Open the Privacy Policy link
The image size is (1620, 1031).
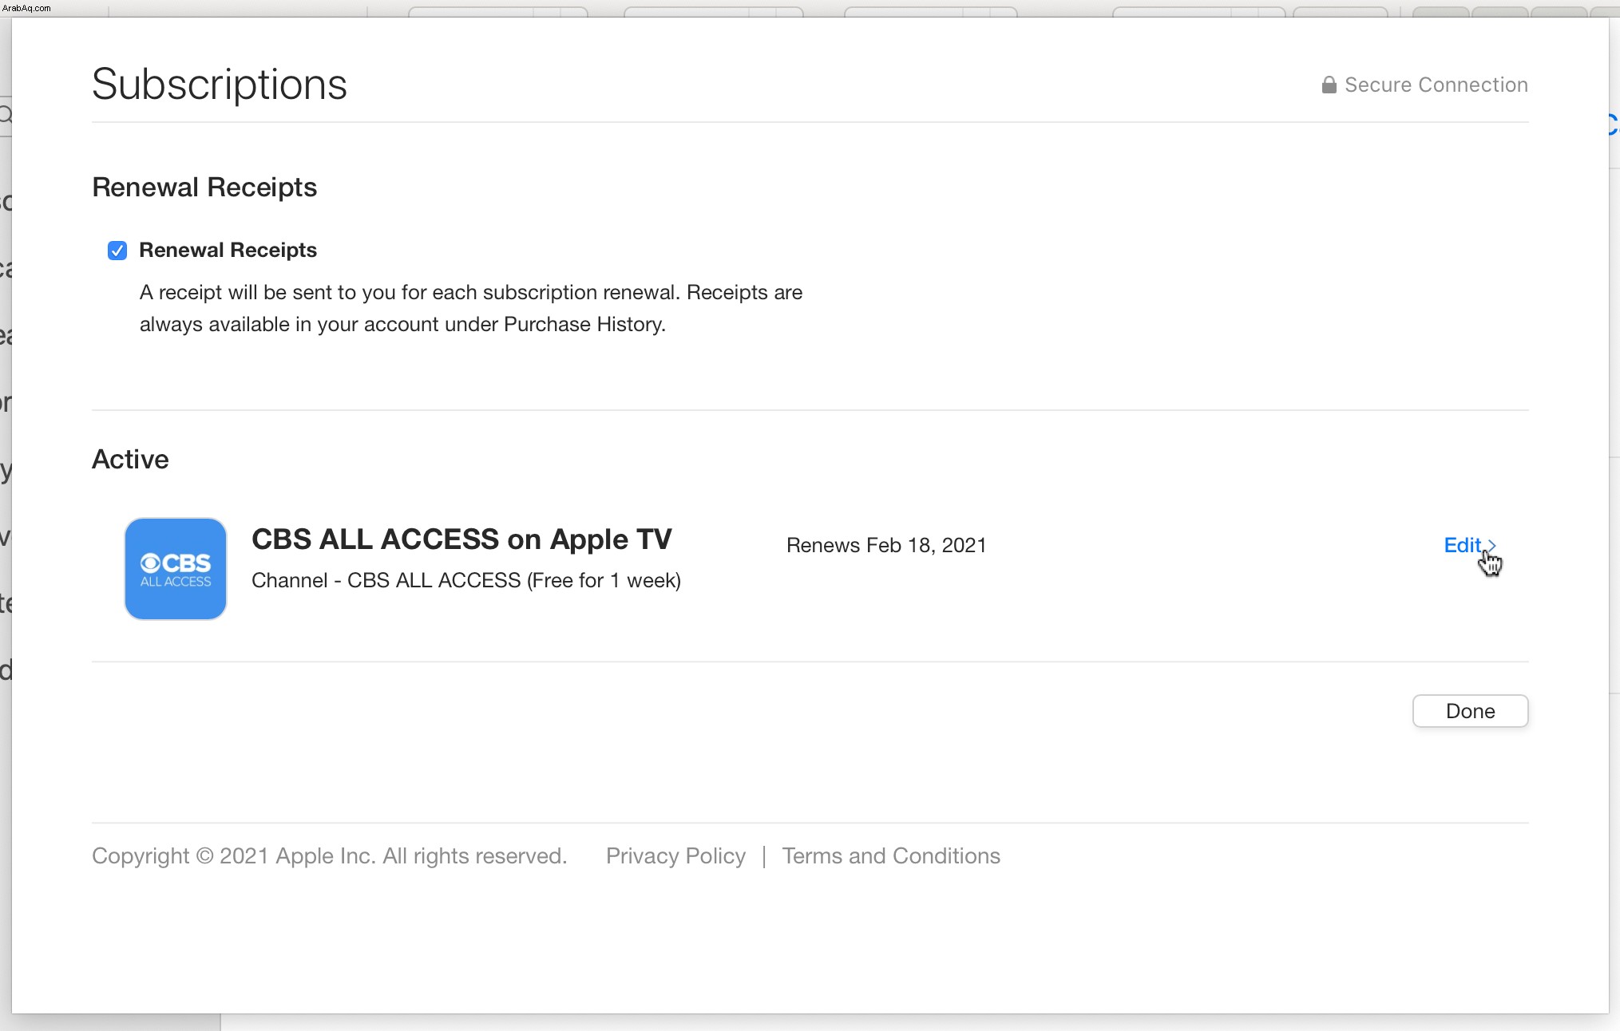[x=675, y=856]
